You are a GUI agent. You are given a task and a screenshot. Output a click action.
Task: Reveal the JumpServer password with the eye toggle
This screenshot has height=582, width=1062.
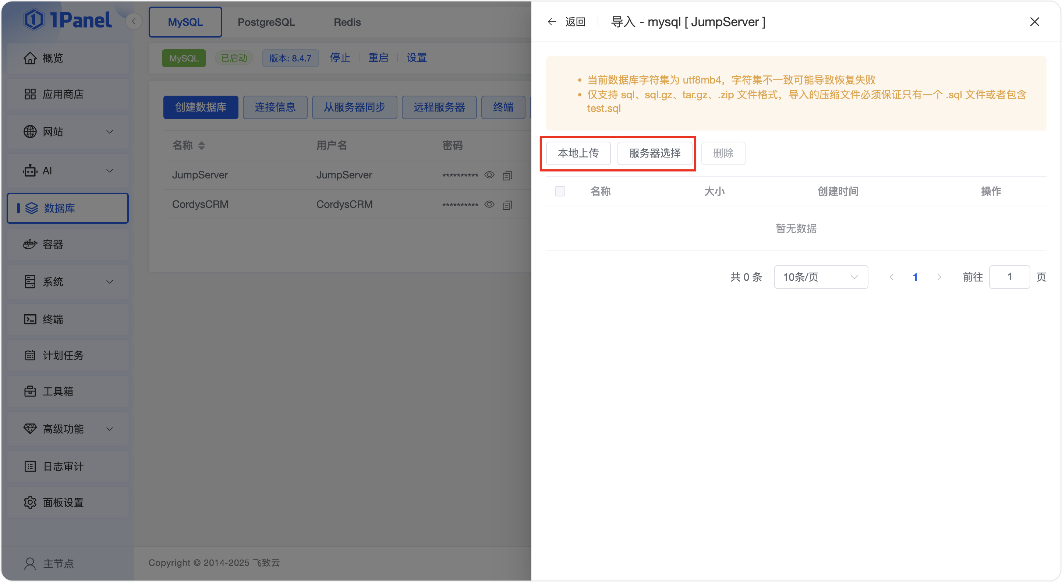click(489, 175)
